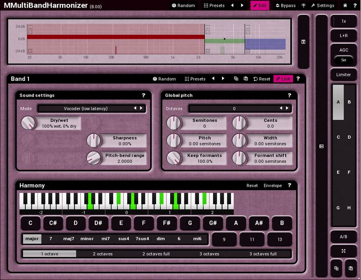Open the global Presets browser
This screenshot has height=280, width=361.
(x=214, y=5)
